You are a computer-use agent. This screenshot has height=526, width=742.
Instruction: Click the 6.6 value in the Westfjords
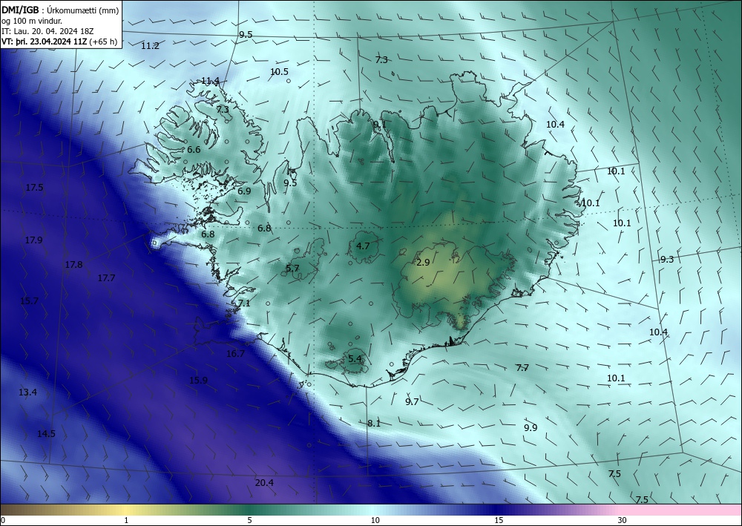194,150
